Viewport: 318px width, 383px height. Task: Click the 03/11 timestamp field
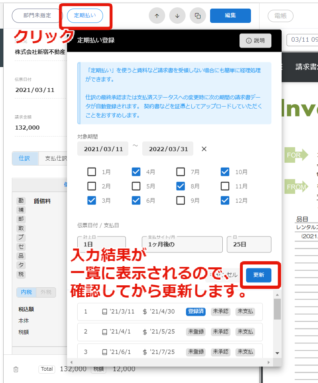[302, 40]
